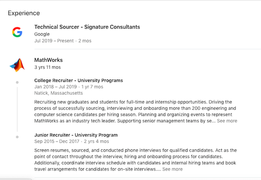Click the Experience section heading

(24, 13)
